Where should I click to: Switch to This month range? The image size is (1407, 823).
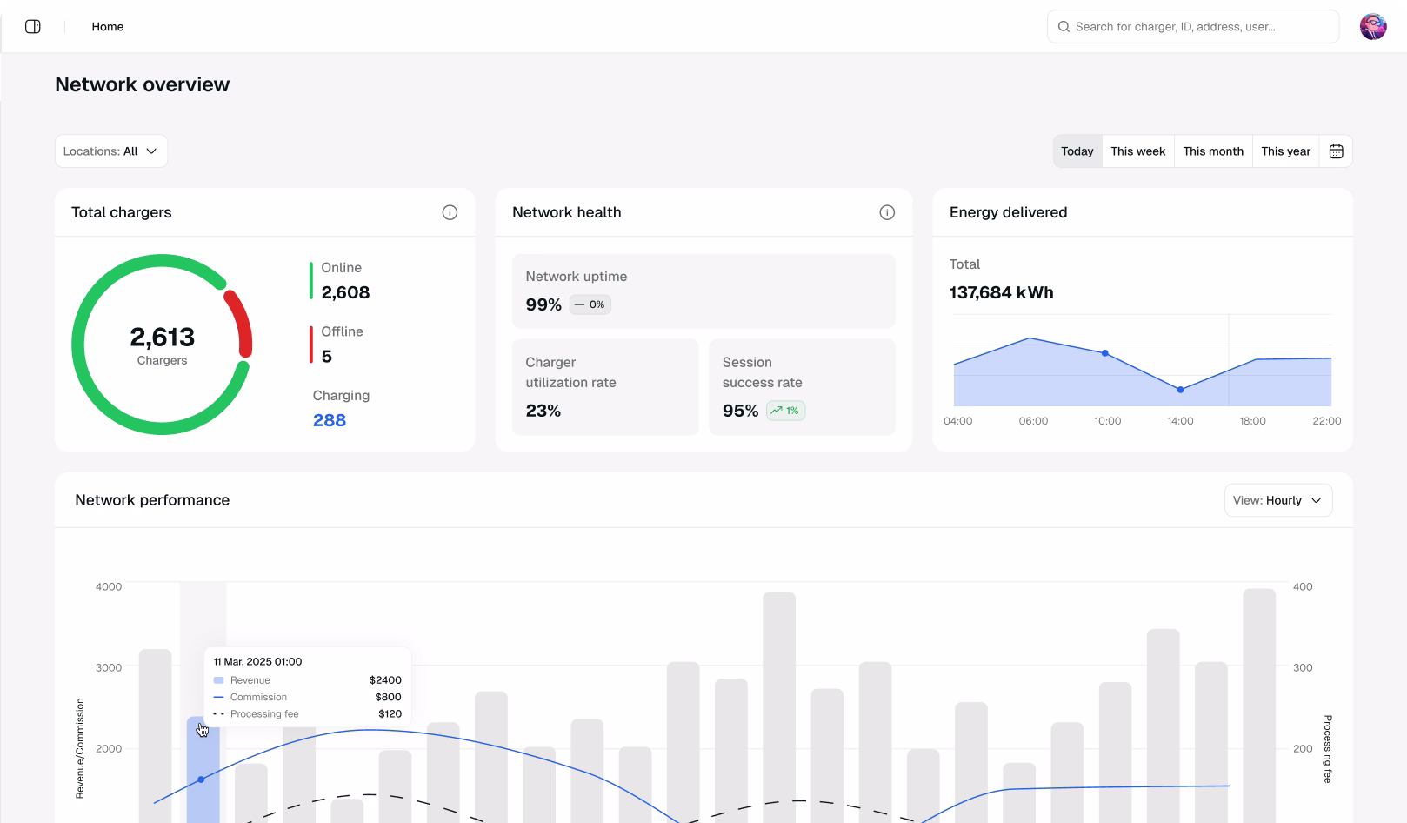(1213, 151)
